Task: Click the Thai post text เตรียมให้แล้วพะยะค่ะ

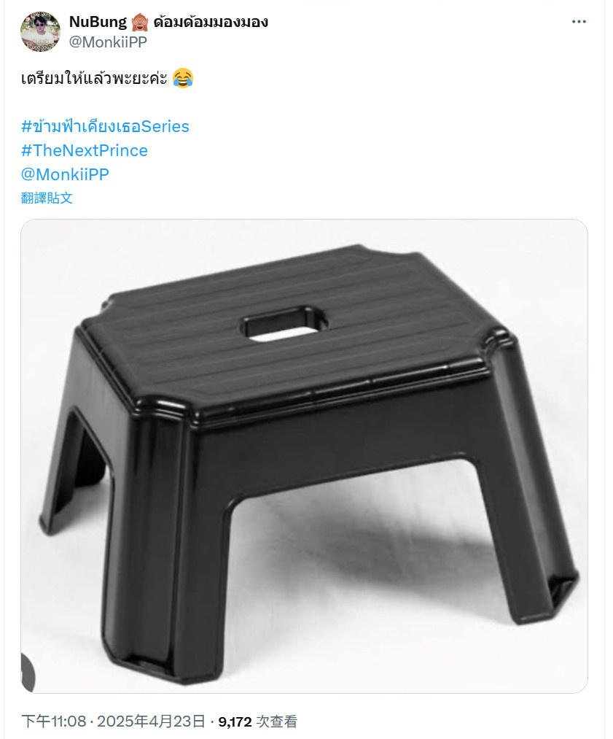Action: [94, 78]
